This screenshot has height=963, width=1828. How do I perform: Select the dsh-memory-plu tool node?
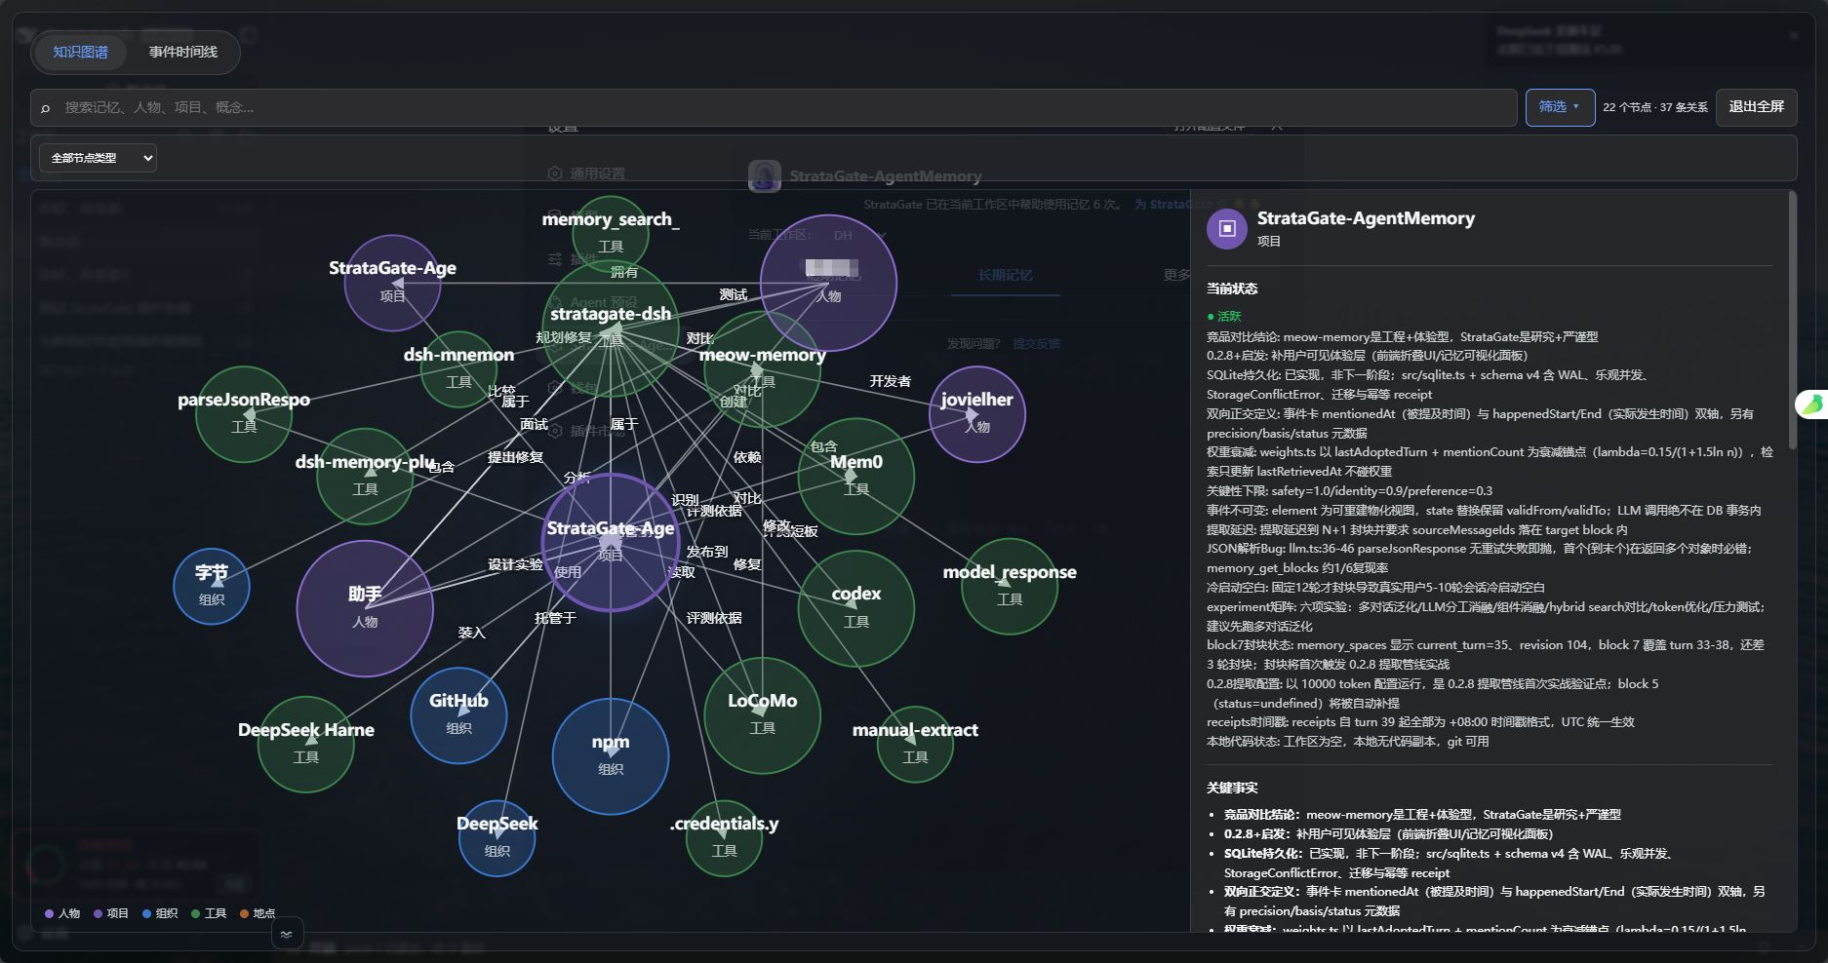pyautogui.click(x=365, y=476)
